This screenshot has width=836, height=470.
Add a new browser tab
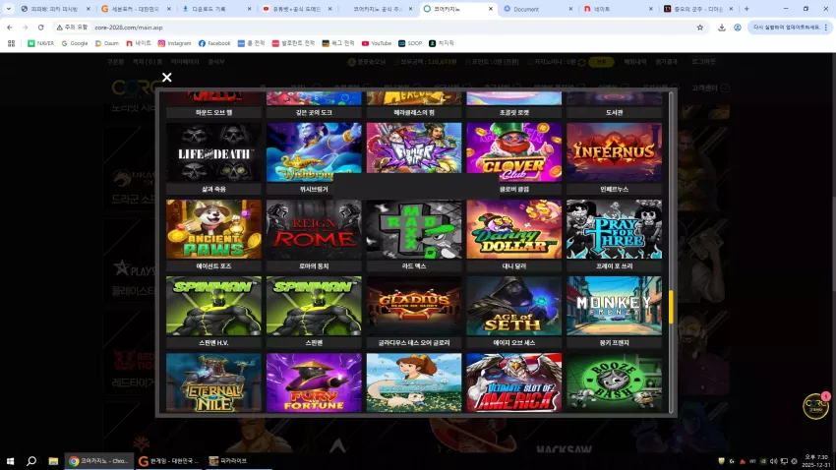tap(746, 9)
